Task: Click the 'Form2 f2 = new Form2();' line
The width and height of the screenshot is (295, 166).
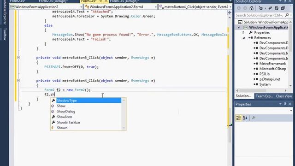Action: (67, 90)
